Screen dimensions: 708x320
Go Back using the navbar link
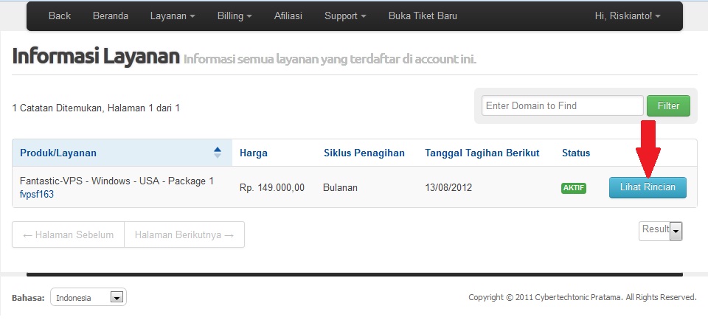point(60,15)
